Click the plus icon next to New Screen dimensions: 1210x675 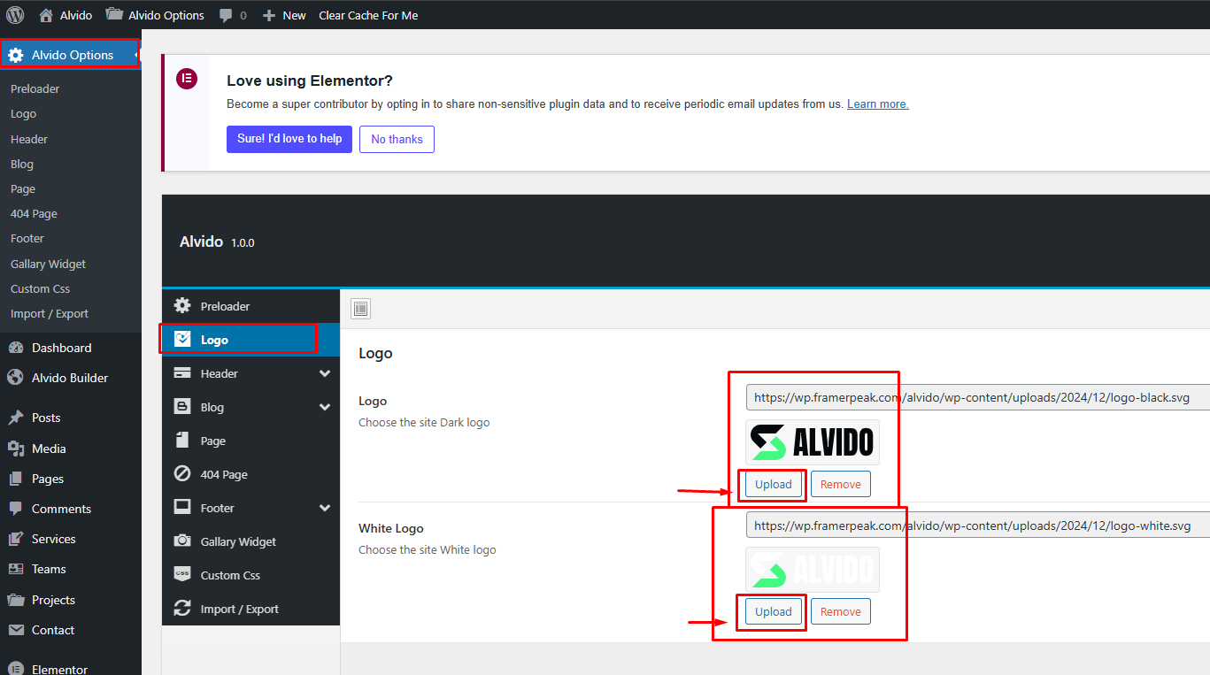(270, 16)
